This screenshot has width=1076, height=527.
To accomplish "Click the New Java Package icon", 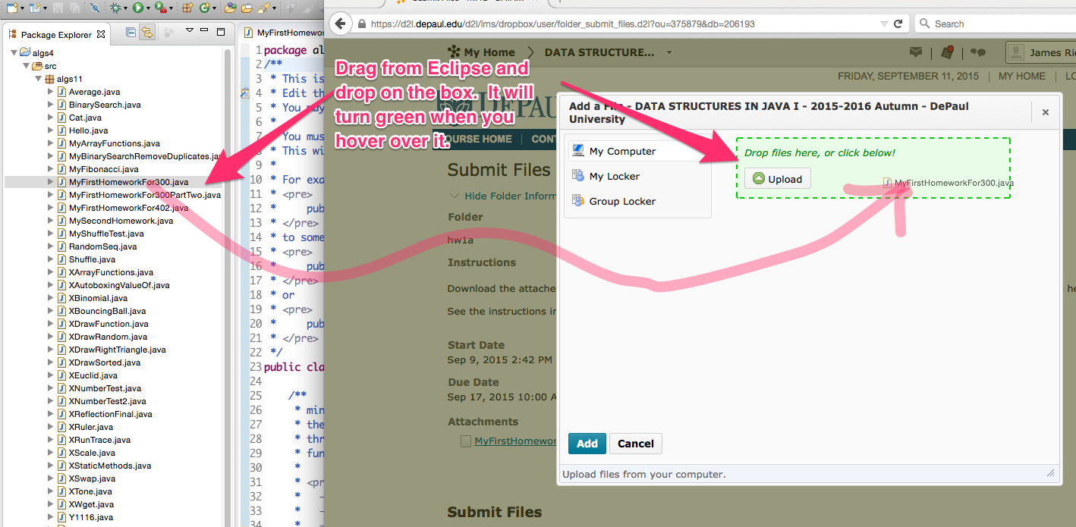I will (187, 8).
